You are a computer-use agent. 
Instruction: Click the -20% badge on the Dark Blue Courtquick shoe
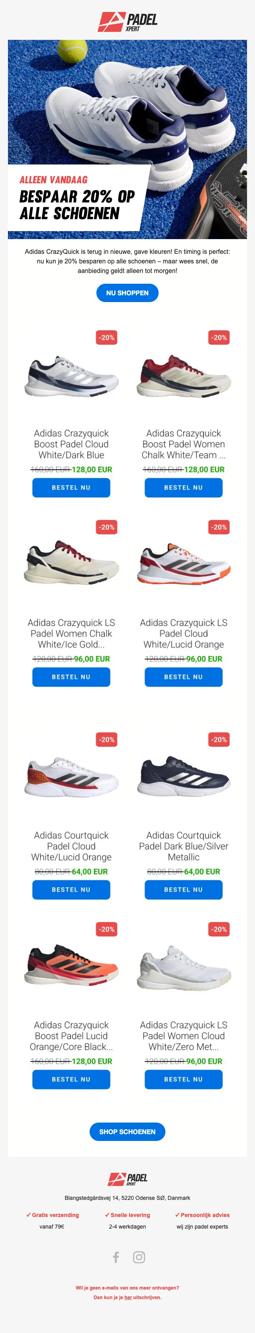pyautogui.click(x=219, y=740)
